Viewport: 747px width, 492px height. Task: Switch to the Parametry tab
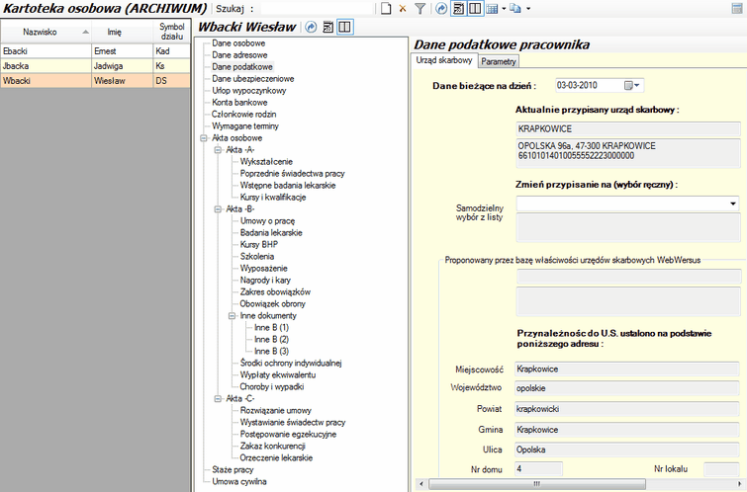pos(499,61)
